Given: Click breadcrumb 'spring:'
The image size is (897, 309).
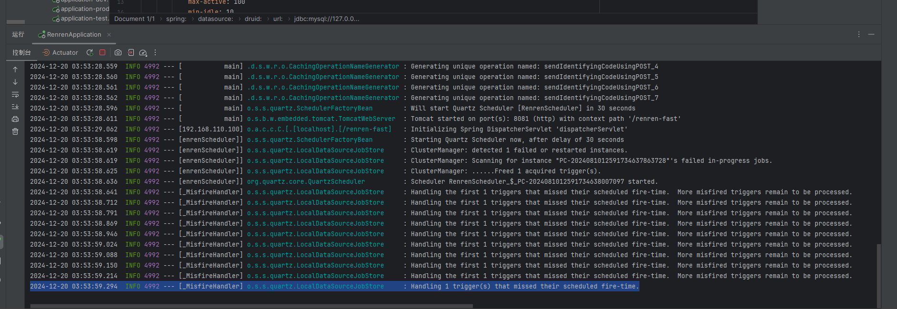Looking at the screenshot, I should click(x=176, y=19).
